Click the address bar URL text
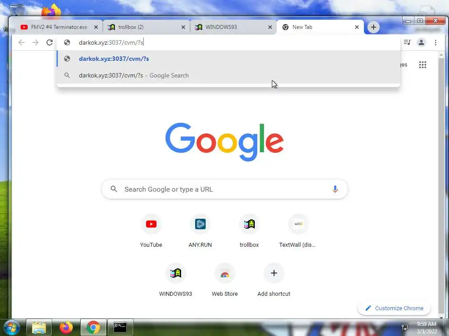This screenshot has height=336, width=449. click(x=111, y=42)
